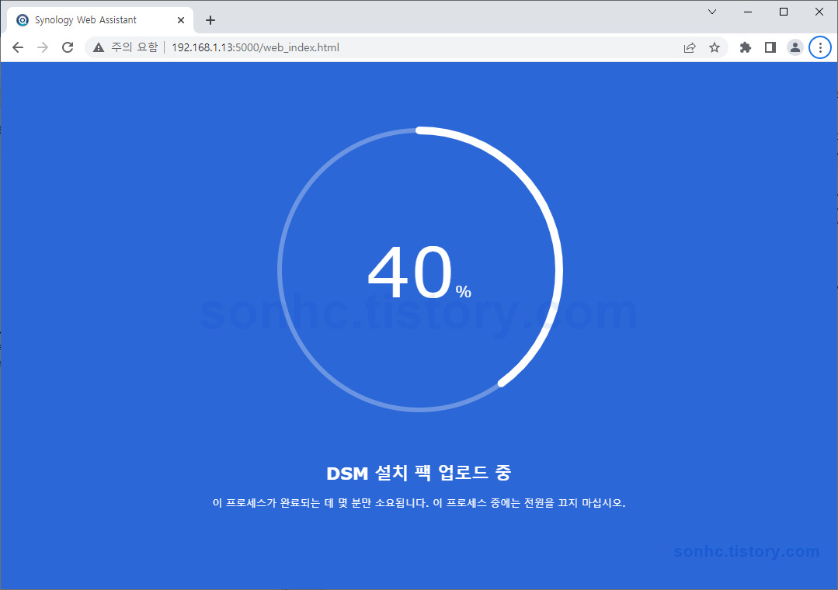The image size is (838, 590).
Task: Reload the Synology Web Assistant page
Action: coord(68,47)
